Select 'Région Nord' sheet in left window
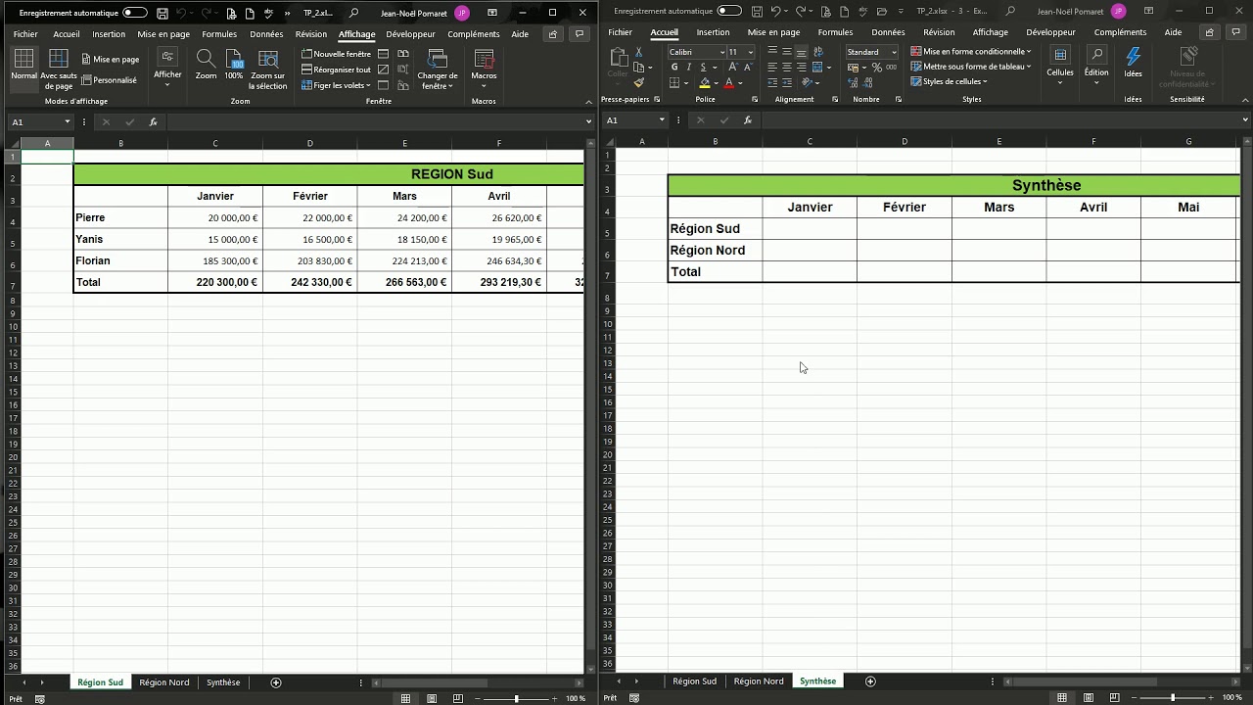This screenshot has height=705, width=1253. pyautogui.click(x=163, y=682)
